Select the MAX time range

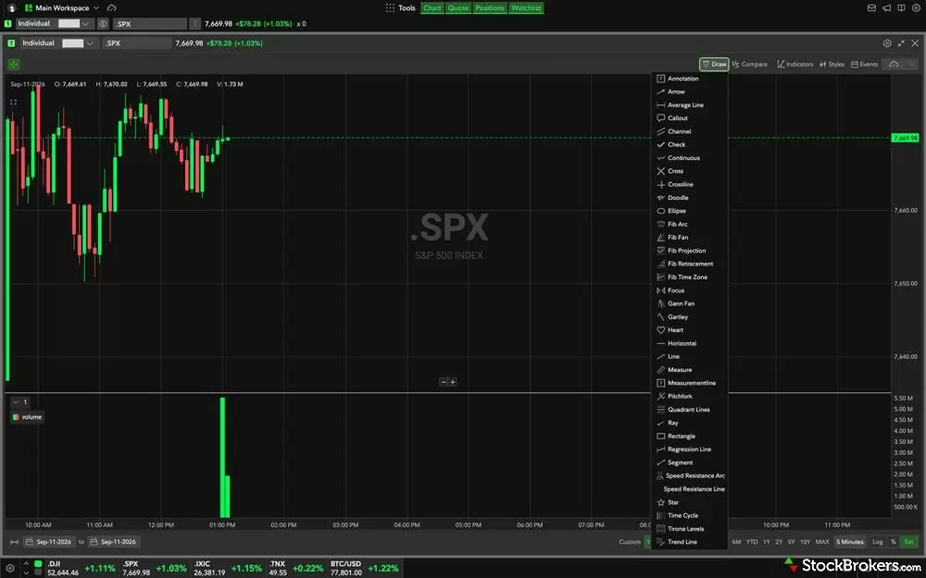822,542
